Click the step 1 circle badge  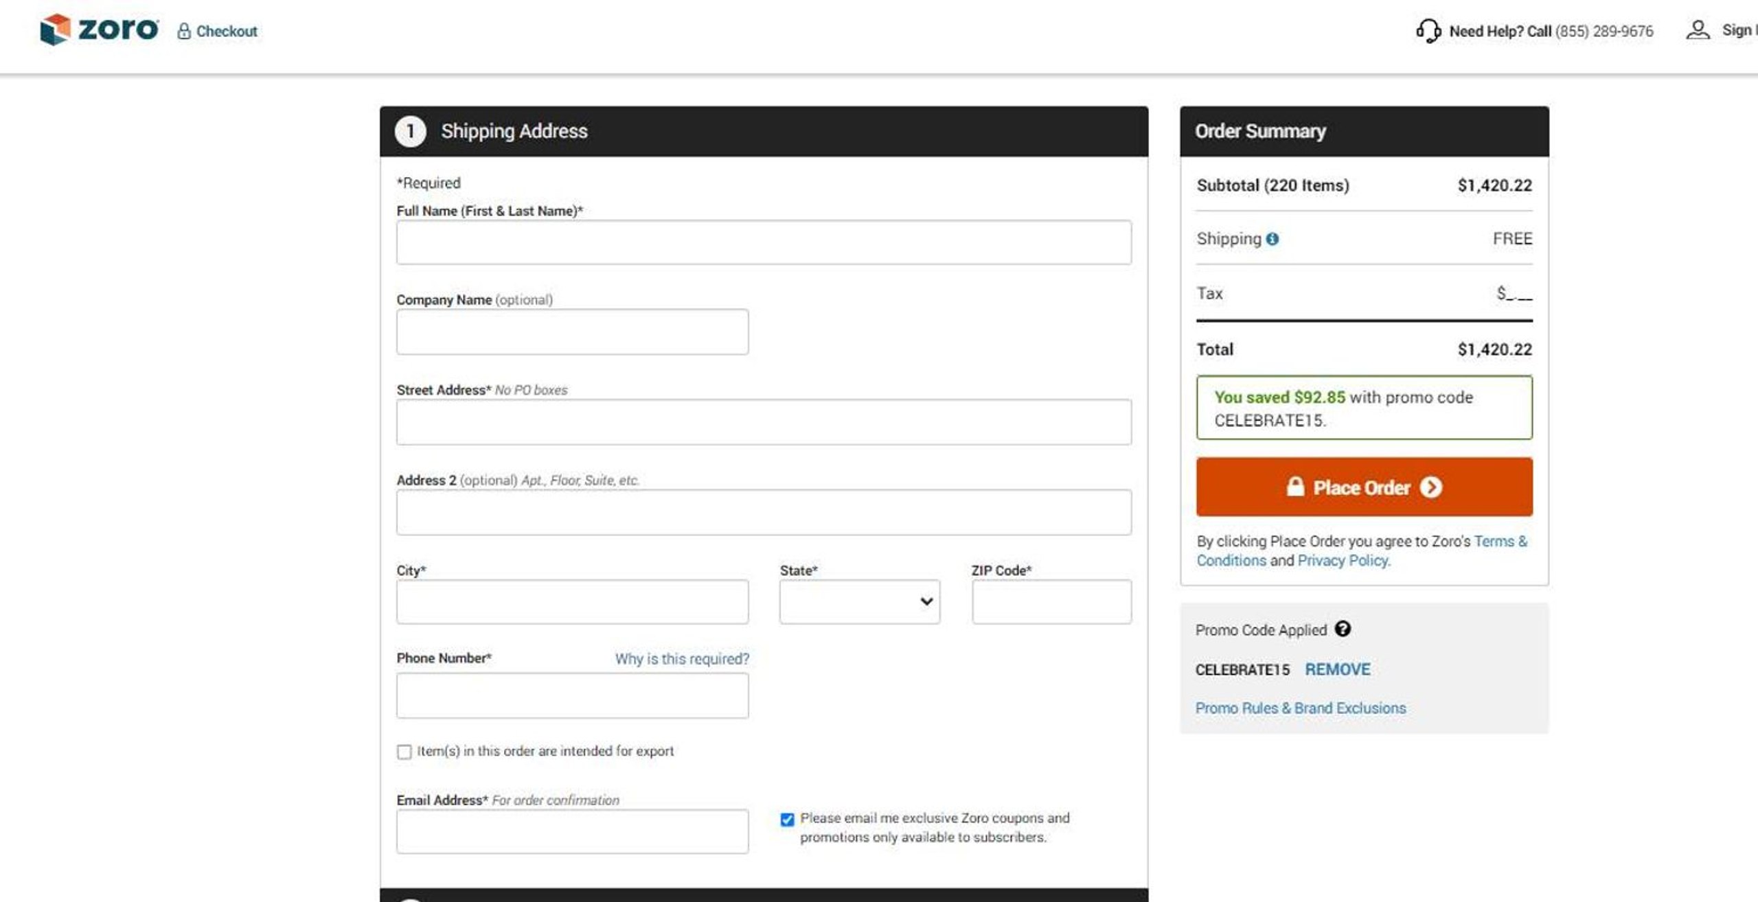tap(410, 131)
